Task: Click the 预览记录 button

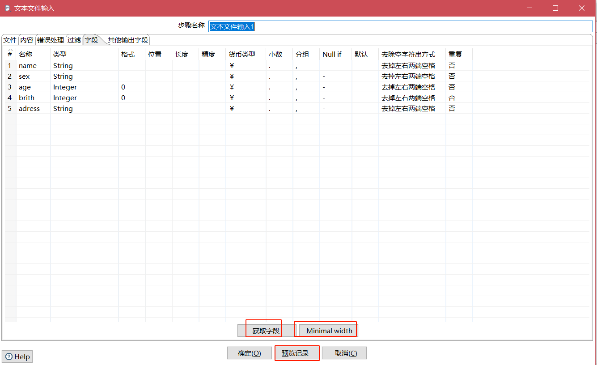Action: (295, 353)
